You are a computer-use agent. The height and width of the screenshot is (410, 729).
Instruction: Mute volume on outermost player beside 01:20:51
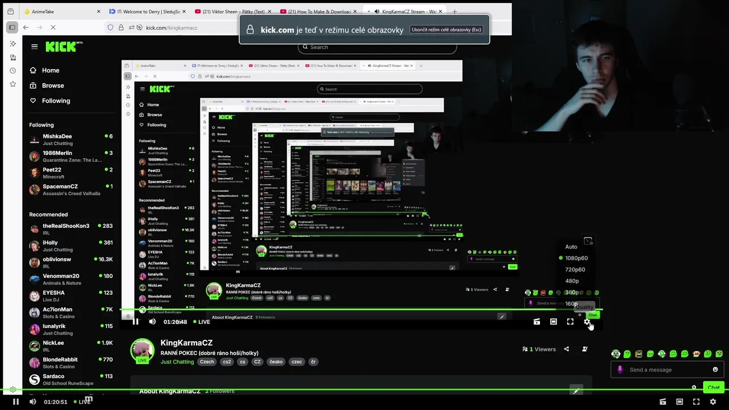click(32, 401)
